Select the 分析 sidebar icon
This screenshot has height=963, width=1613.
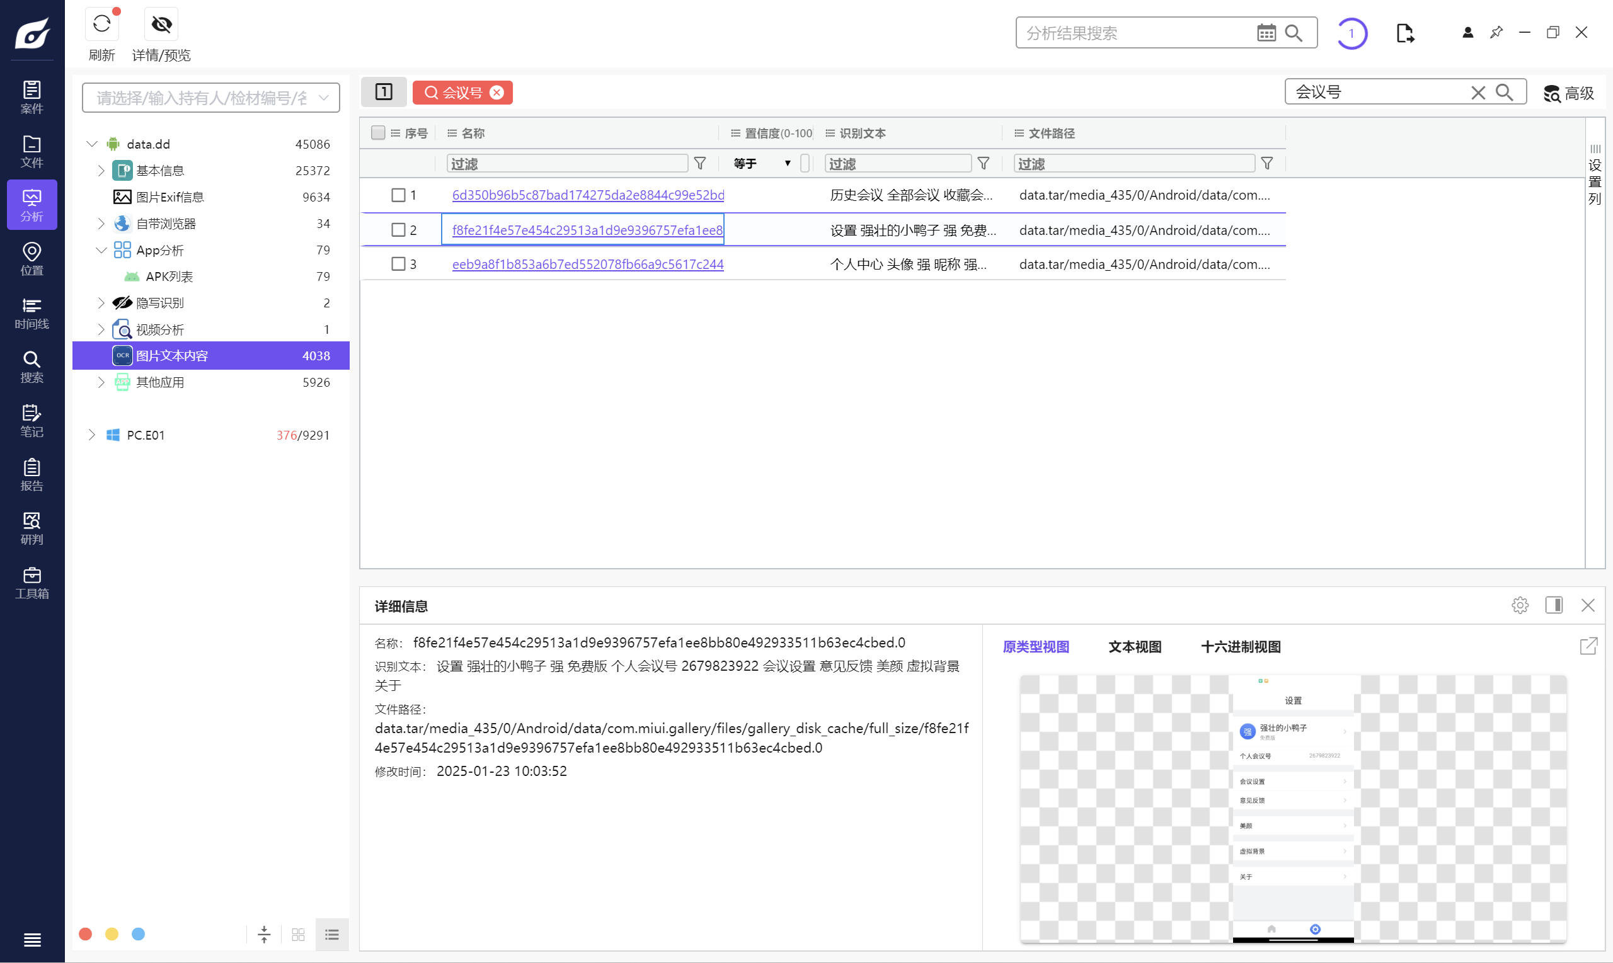32,205
